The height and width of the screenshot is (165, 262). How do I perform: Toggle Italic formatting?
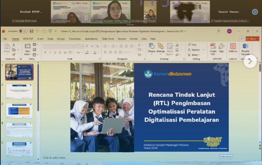tap(50, 52)
